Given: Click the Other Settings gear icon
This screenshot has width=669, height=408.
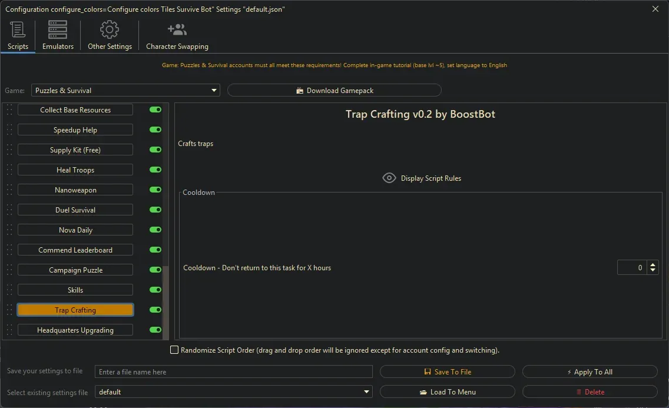Looking at the screenshot, I should (110, 29).
